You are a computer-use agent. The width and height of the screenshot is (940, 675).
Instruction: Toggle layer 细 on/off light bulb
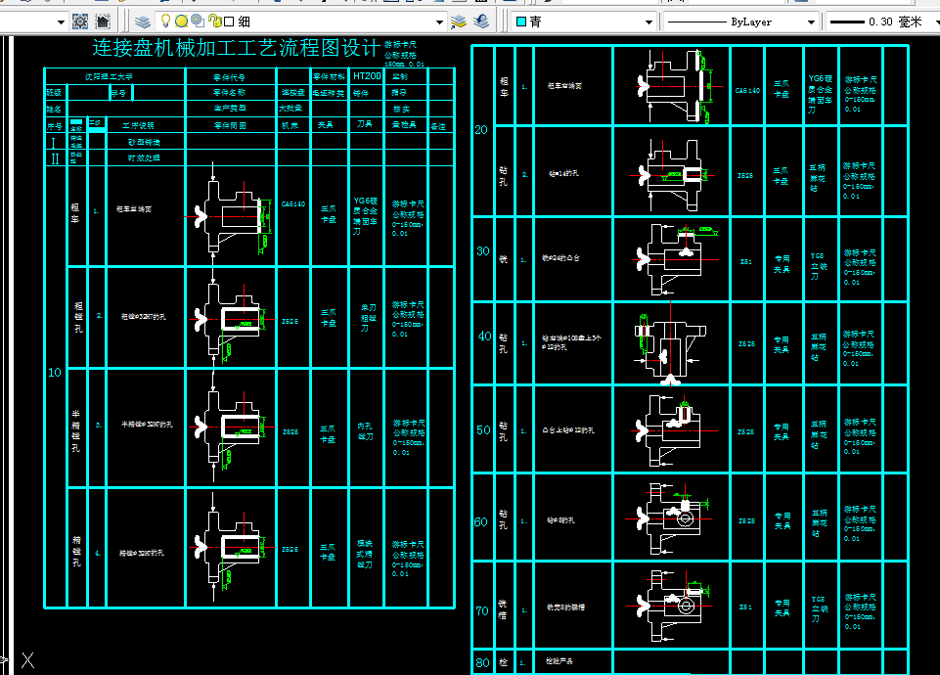(165, 22)
